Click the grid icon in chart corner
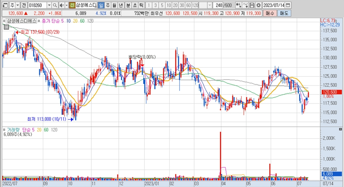Image resolution: width=344 pixels, height=187 pixels. coord(6,27)
